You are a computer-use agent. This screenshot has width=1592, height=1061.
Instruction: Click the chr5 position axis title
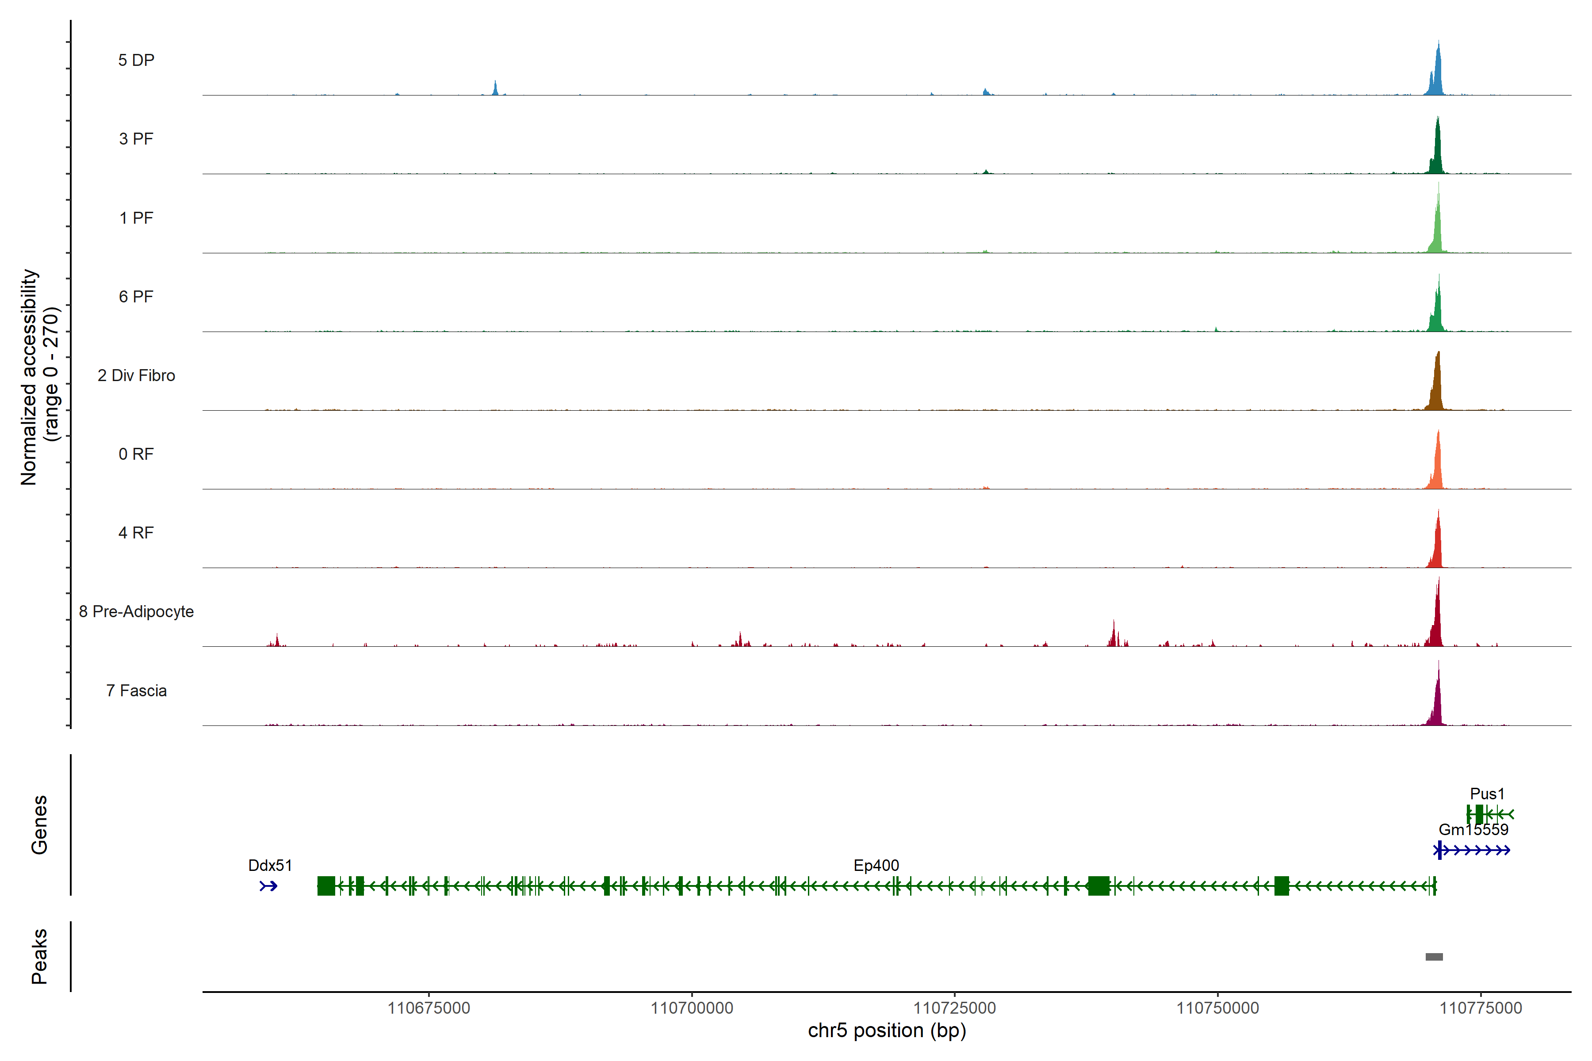click(887, 1030)
